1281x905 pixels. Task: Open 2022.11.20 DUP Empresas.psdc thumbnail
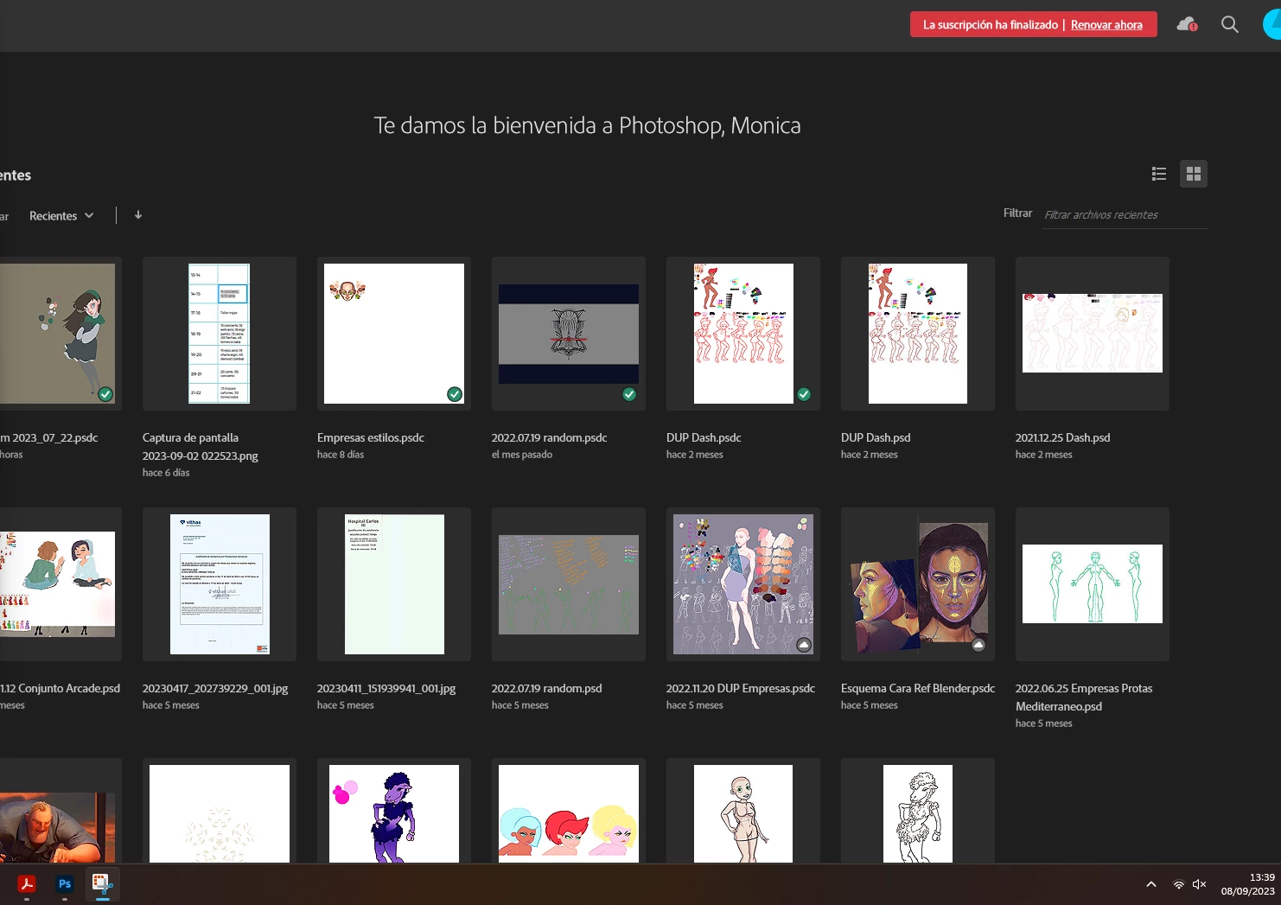coord(743,584)
